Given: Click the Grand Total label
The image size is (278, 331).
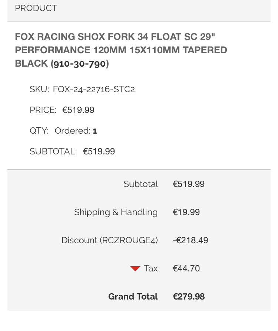Looking at the screenshot, I should pos(133,297).
